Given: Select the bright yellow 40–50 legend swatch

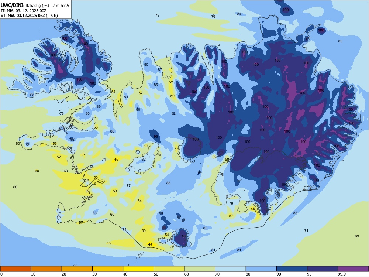Looking at the screenshot, I should click(x=138, y=269).
